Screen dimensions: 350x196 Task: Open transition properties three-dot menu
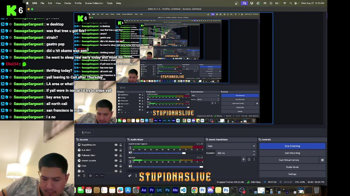point(254,160)
